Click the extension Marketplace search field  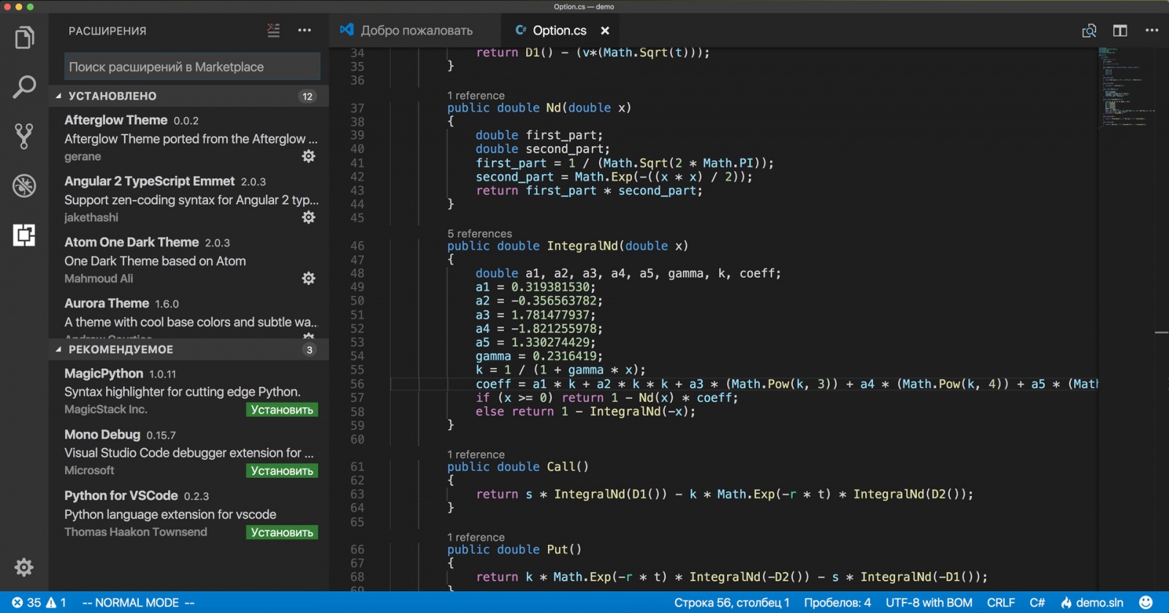pos(191,66)
